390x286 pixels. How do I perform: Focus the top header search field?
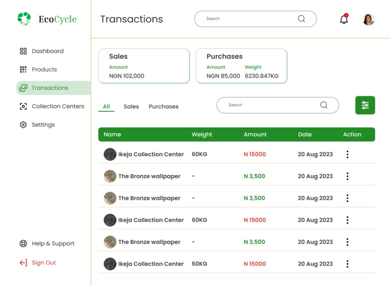(x=256, y=19)
